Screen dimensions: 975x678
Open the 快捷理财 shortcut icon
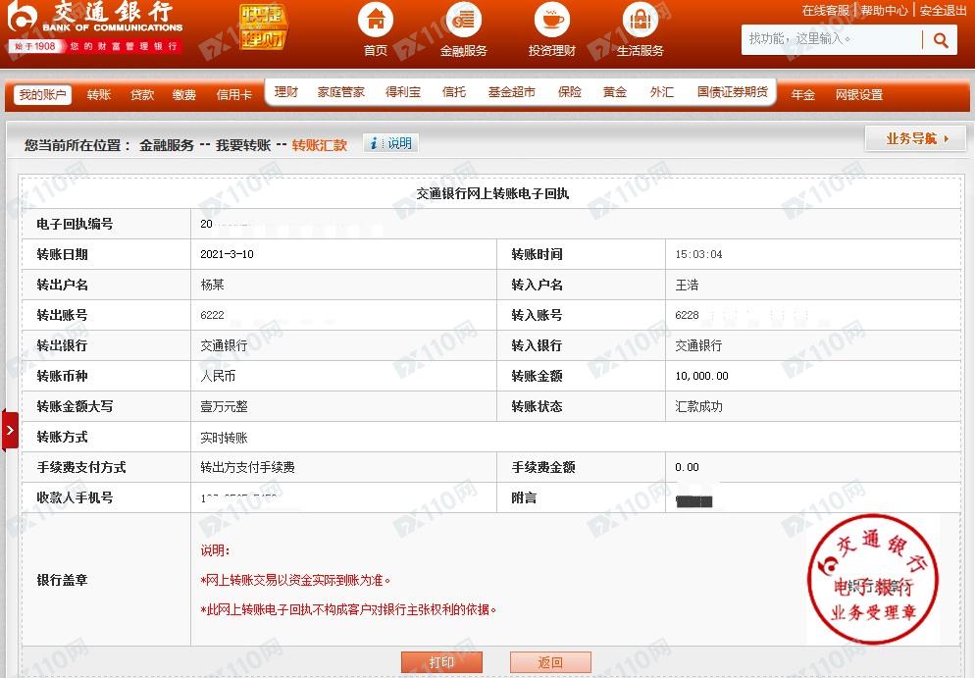click(x=263, y=26)
